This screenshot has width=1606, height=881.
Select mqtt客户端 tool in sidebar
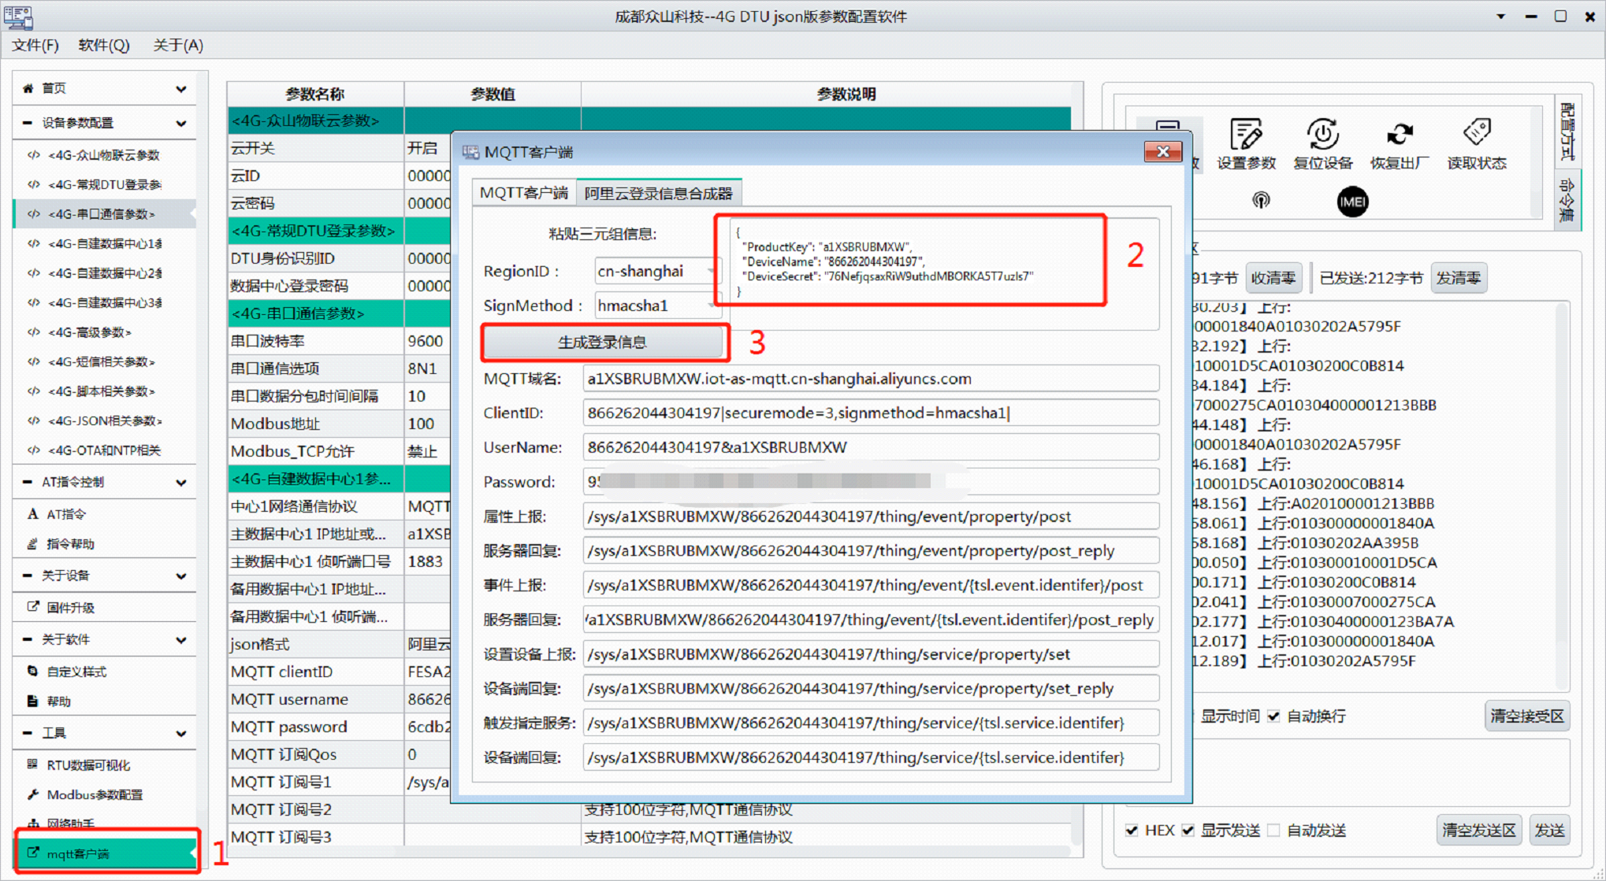click(x=105, y=853)
